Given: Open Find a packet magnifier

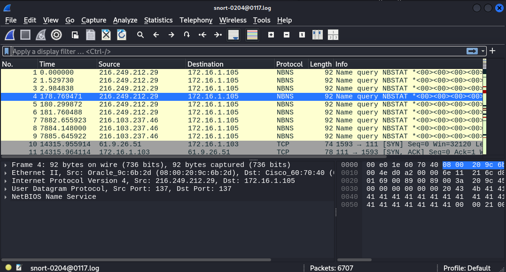Looking at the screenshot, I should [x=140, y=35].
